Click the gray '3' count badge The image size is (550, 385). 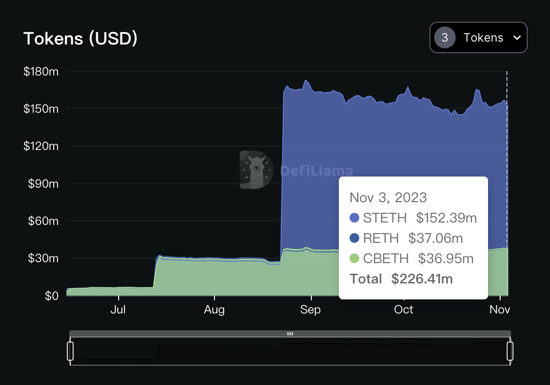click(x=444, y=38)
